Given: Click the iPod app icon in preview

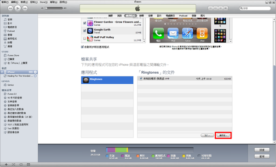Looking at the screenshot, I should tap(202, 33).
